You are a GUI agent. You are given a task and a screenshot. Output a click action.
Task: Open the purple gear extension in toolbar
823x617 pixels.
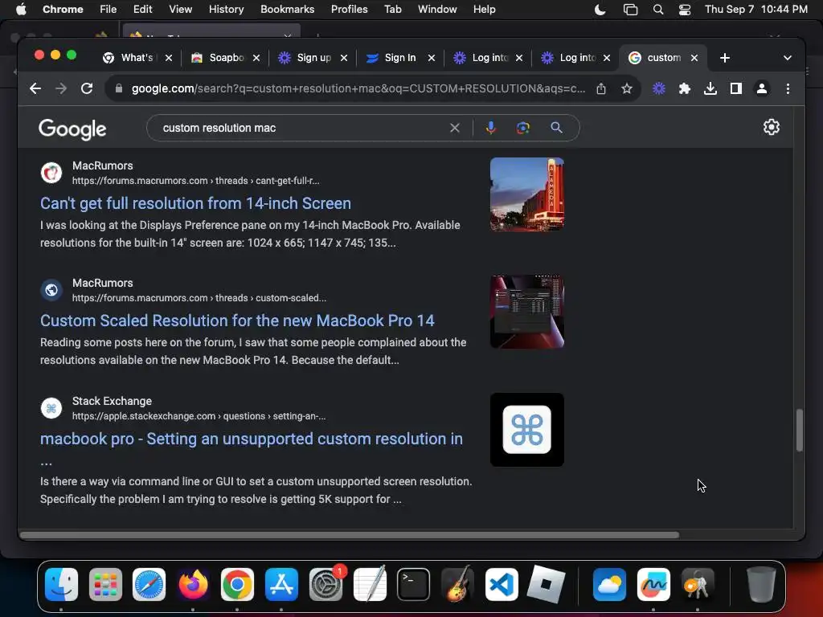(659, 88)
